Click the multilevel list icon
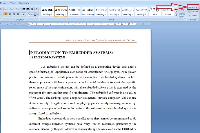The image size is (200, 133). pyautogui.click(x=18, y=9)
